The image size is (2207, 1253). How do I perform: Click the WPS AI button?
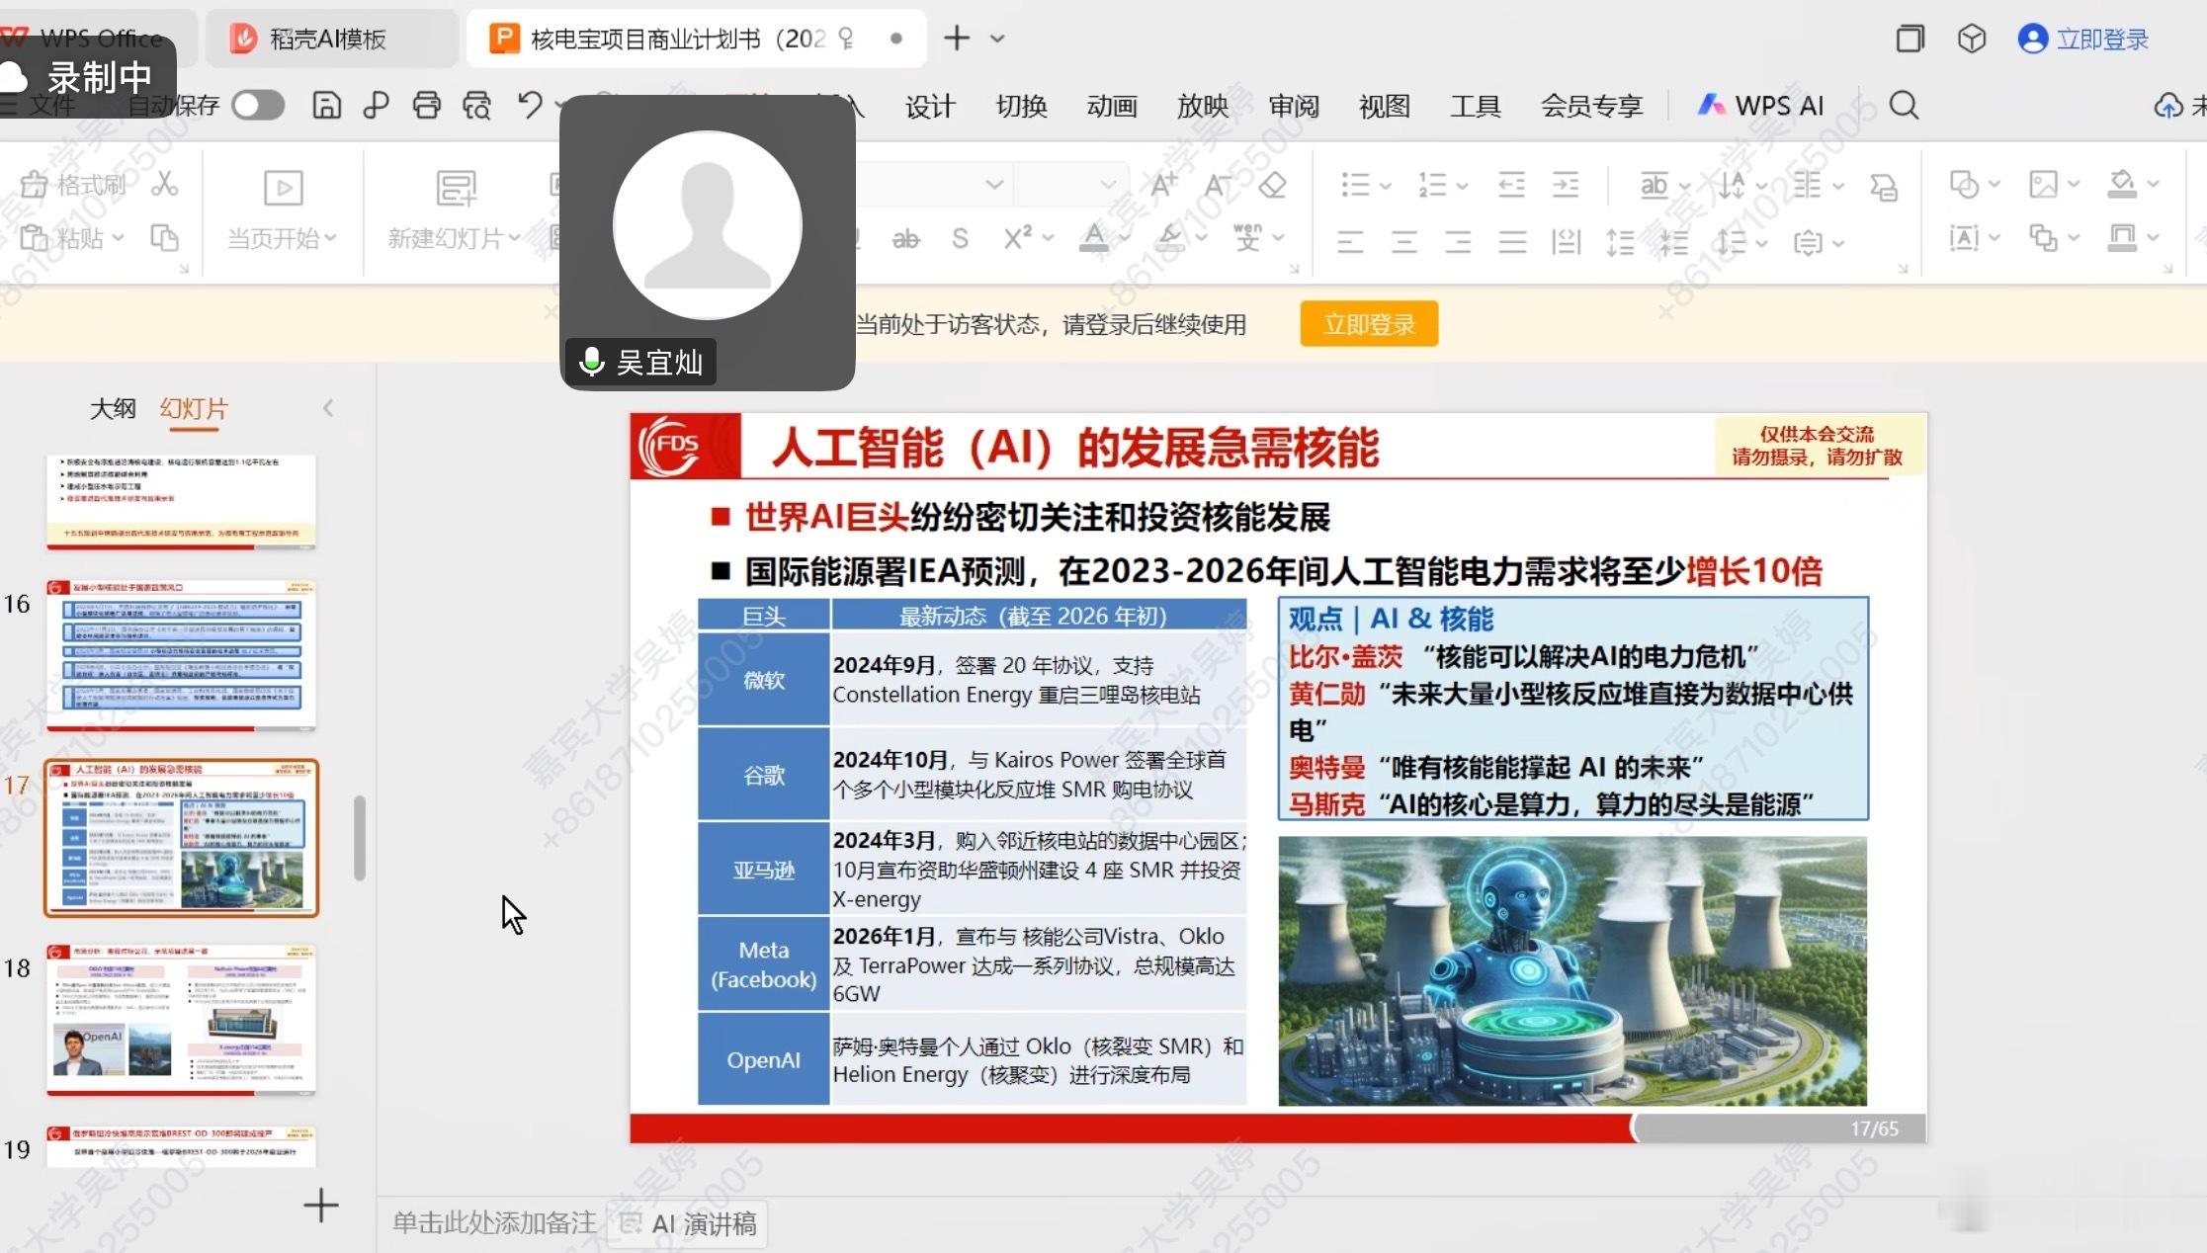click(1760, 105)
